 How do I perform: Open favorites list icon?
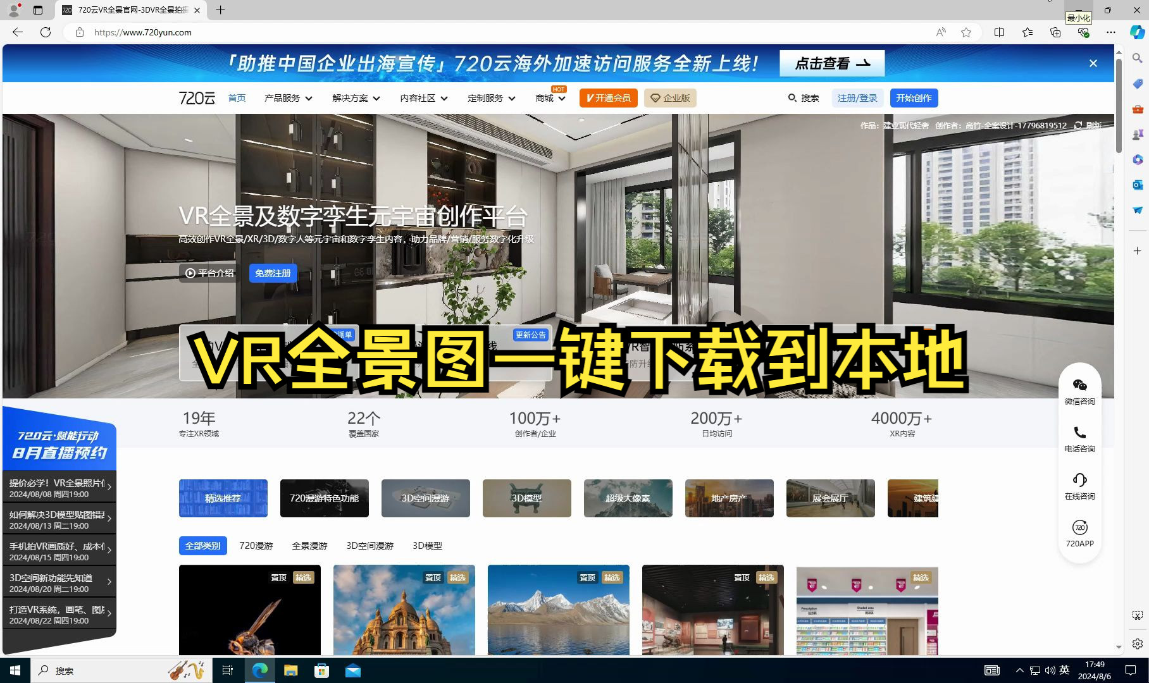tap(1027, 32)
